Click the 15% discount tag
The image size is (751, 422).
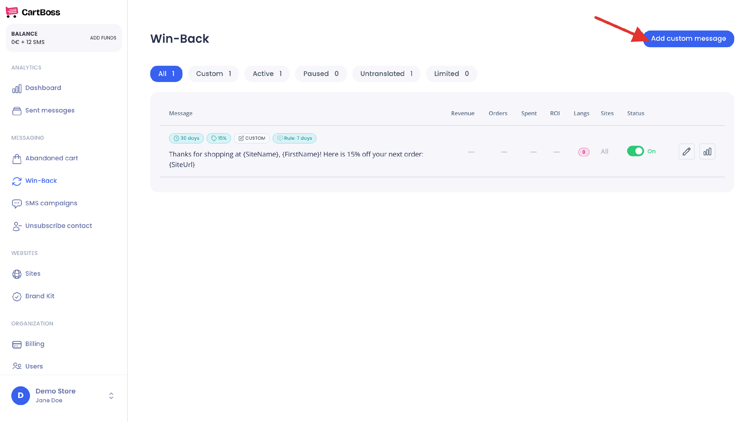(x=219, y=138)
